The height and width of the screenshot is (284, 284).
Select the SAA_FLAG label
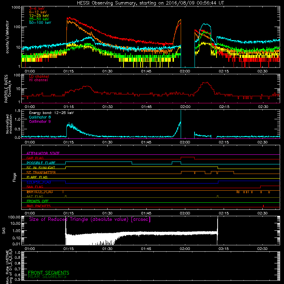pyautogui.click(x=35, y=187)
